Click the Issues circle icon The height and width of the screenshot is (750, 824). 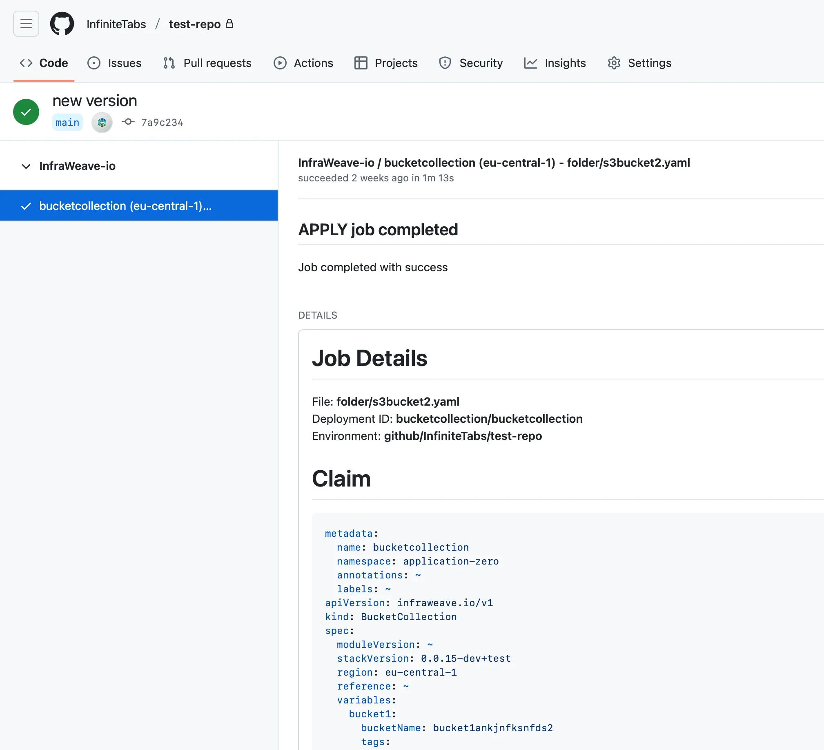click(x=94, y=63)
